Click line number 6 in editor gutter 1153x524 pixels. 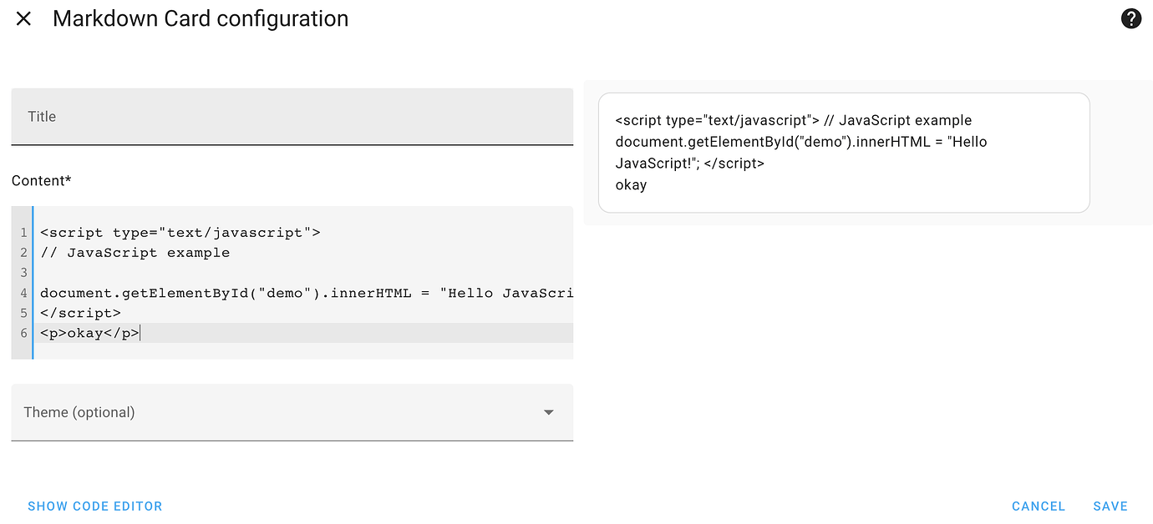tap(24, 333)
